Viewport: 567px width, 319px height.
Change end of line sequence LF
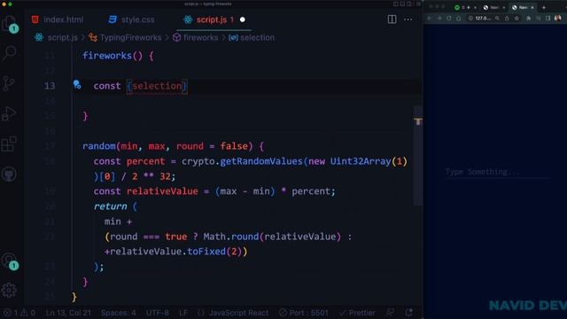coord(183,313)
